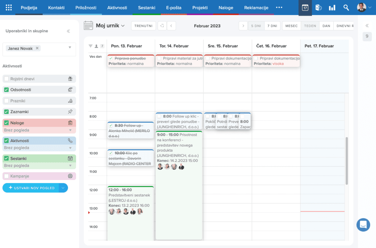Image resolution: width=376 pixels, height=248 pixels.
Task: Open the Reklamacije menu
Action: pyautogui.click(x=256, y=8)
